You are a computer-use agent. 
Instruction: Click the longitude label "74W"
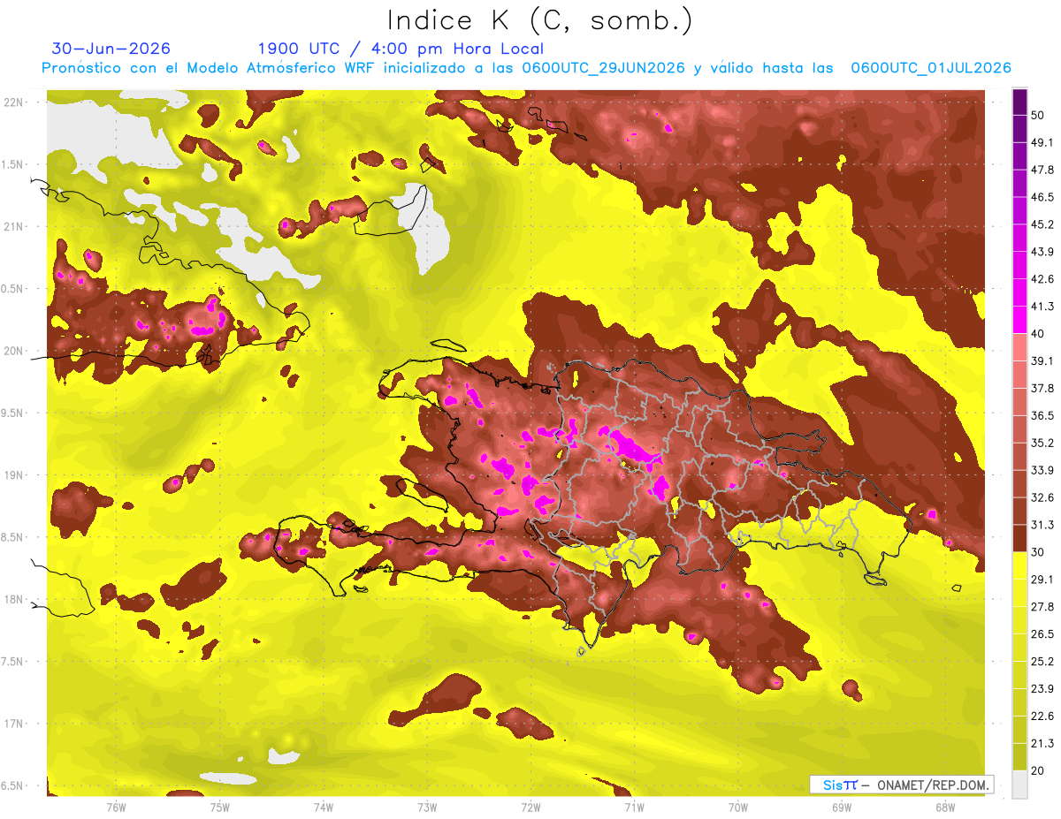click(x=324, y=807)
